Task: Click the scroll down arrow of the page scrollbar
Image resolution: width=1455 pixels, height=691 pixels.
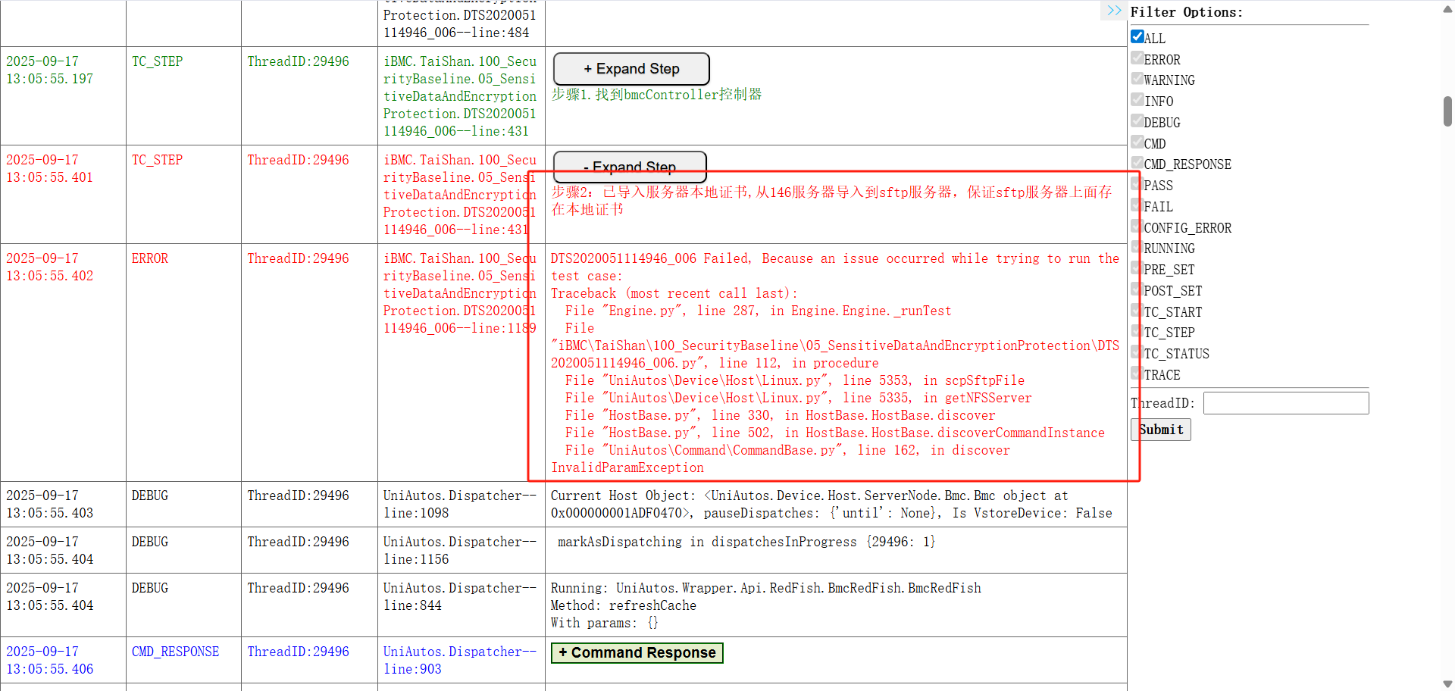Action: tap(1447, 683)
